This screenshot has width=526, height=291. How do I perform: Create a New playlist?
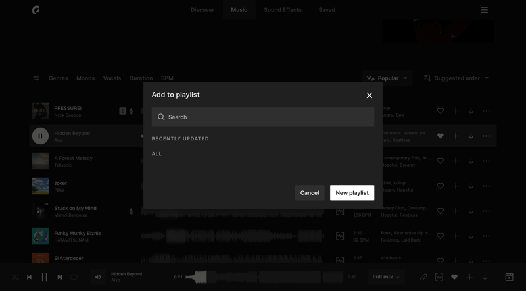click(x=352, y=192)
